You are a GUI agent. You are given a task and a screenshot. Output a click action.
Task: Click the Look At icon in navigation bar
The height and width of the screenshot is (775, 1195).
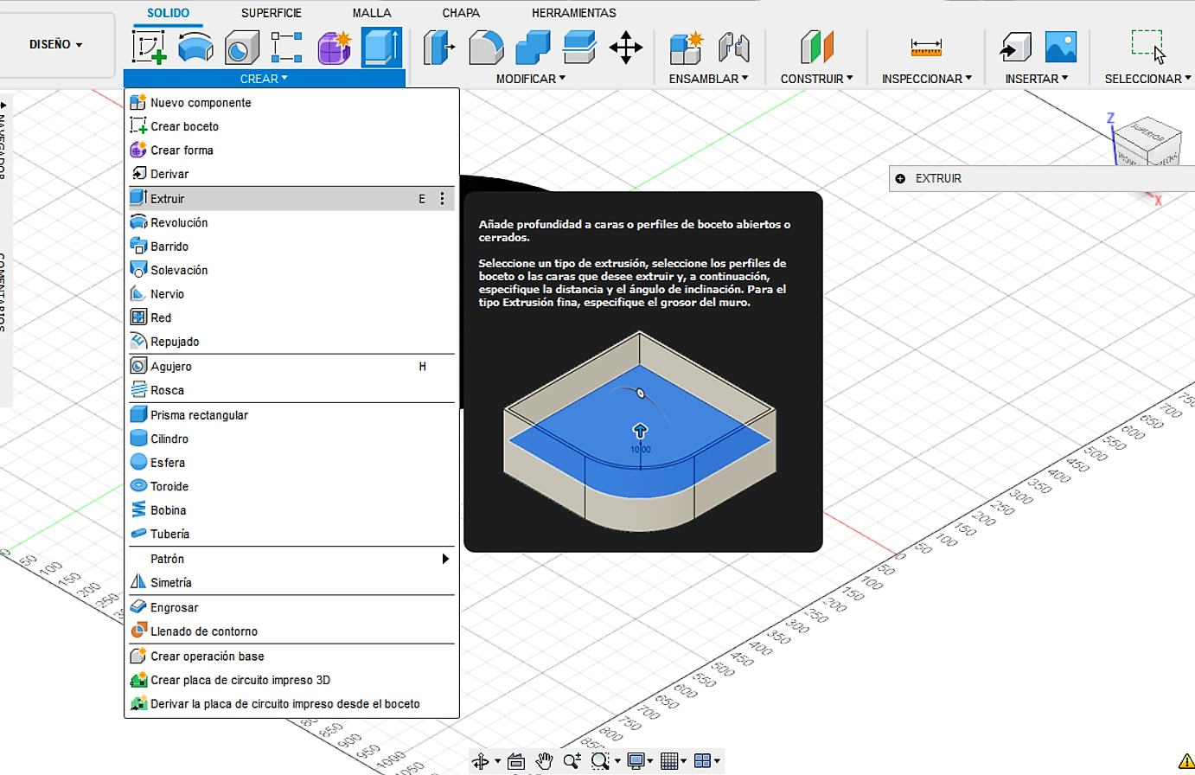point(516,761)
